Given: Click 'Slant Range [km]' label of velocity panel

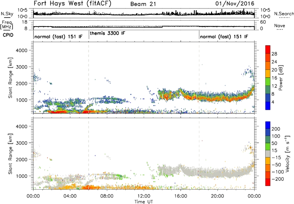Looking at the screenshot, I should [x=10, y=154].
